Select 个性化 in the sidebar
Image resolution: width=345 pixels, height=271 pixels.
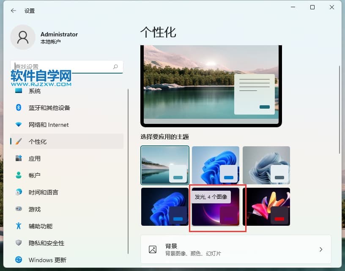click(38, 142)
